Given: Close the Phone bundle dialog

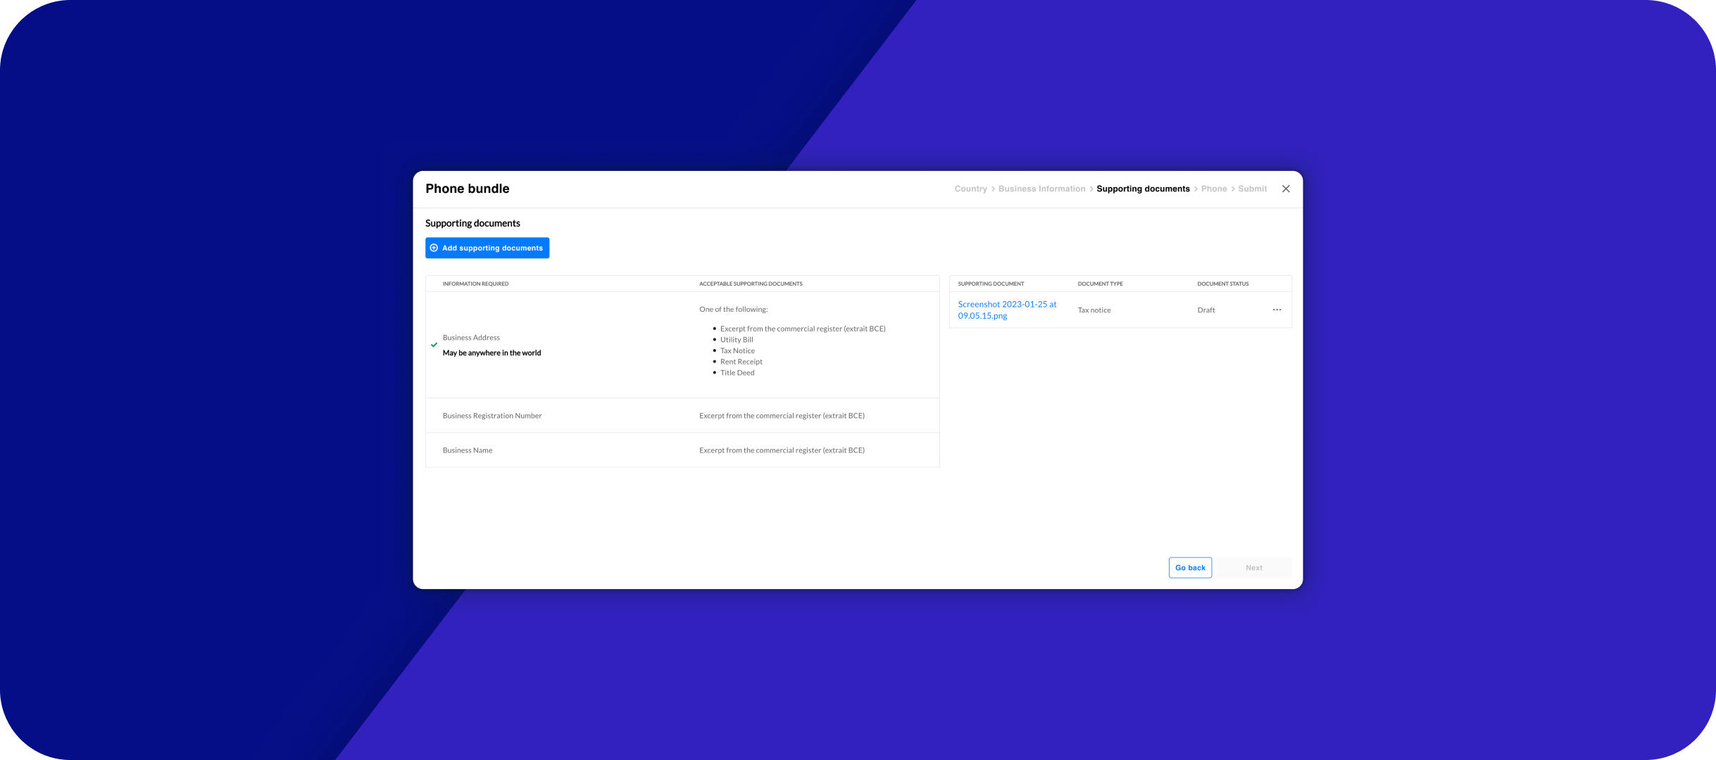Looking at the screenshot, I should [x=1285, y=189].
